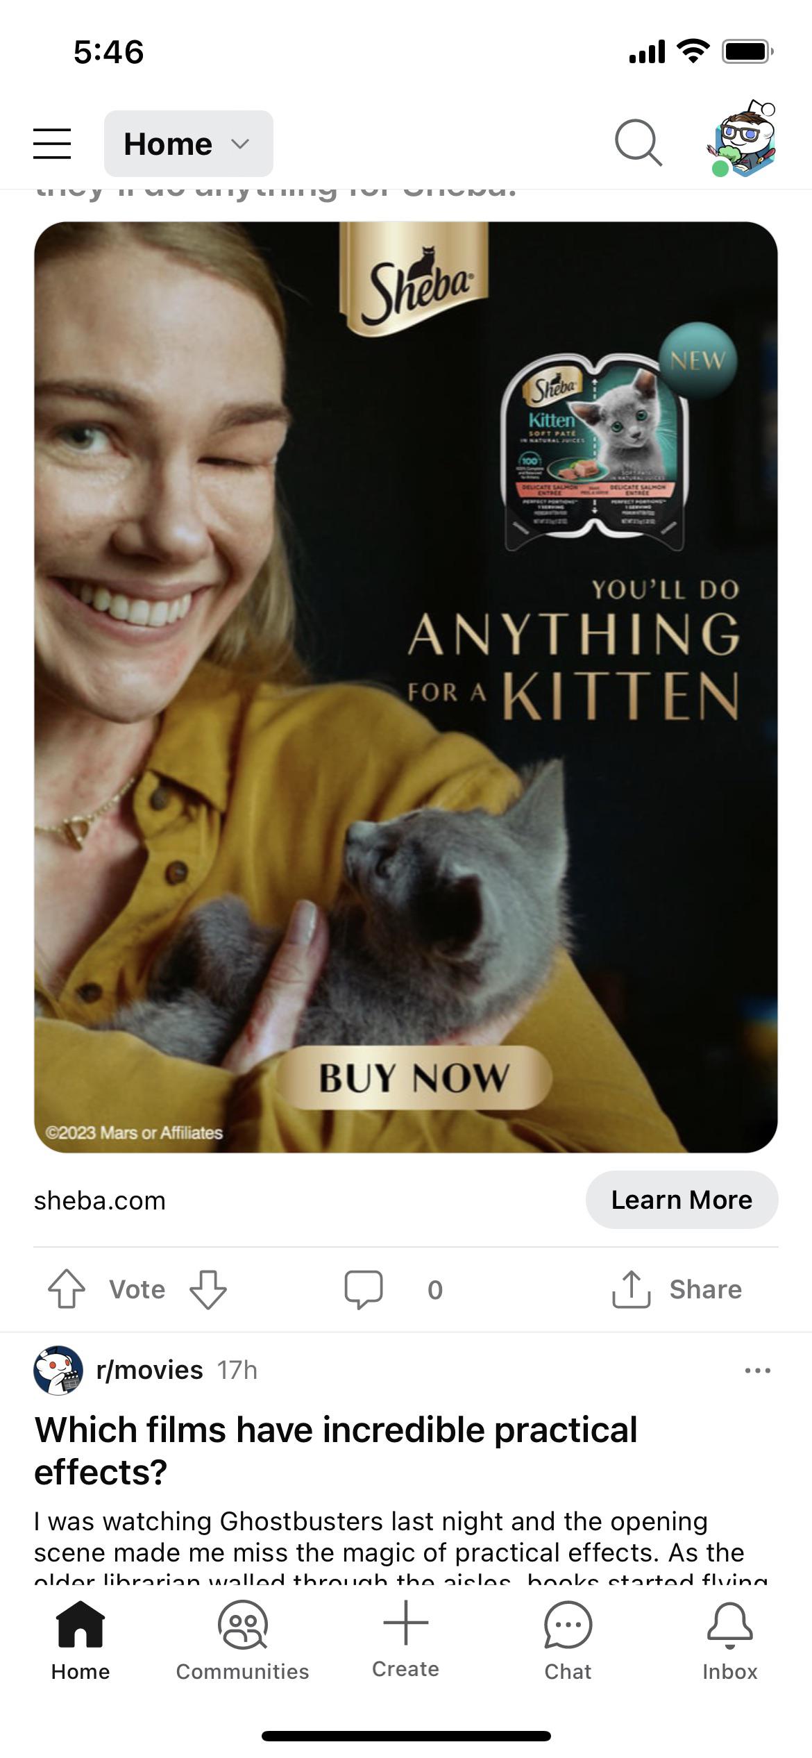Open the Inbox notifications tab

click(729, 1641)
